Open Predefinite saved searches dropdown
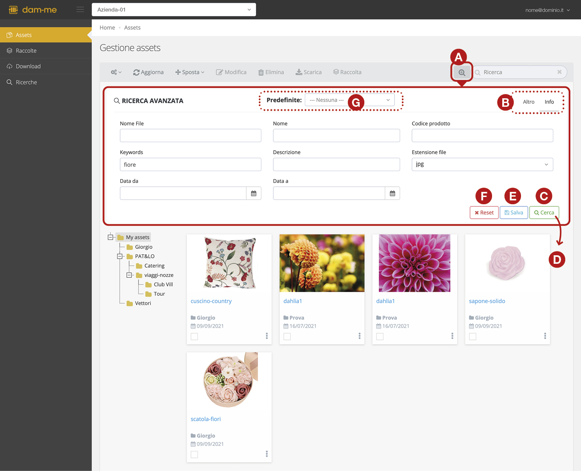Image resolution: width=581 pixels, height=471 pixels. 350,100
